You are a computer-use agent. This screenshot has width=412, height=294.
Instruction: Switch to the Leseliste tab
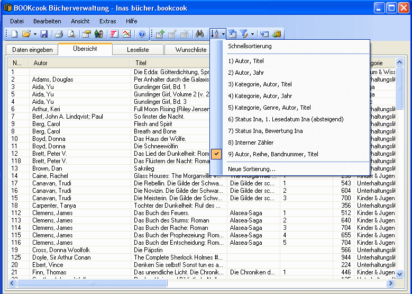click(138, 50)
